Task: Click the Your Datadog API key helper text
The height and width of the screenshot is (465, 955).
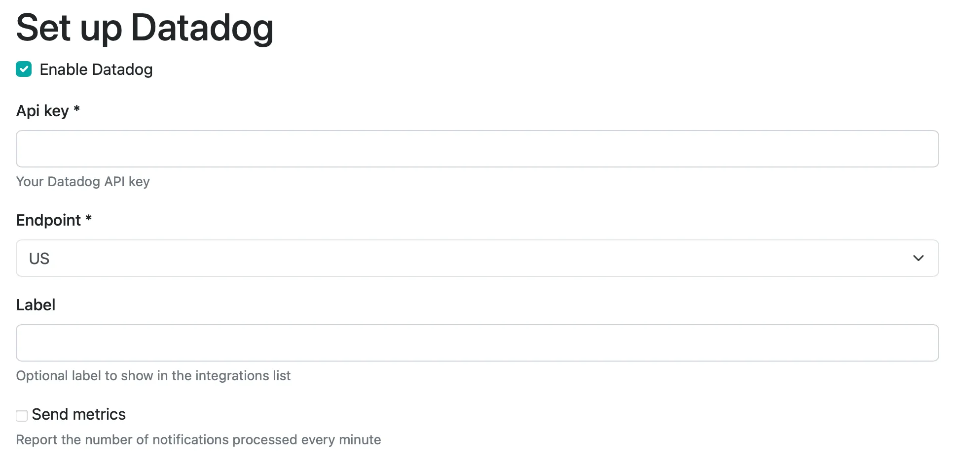Action: coord(83,181)
